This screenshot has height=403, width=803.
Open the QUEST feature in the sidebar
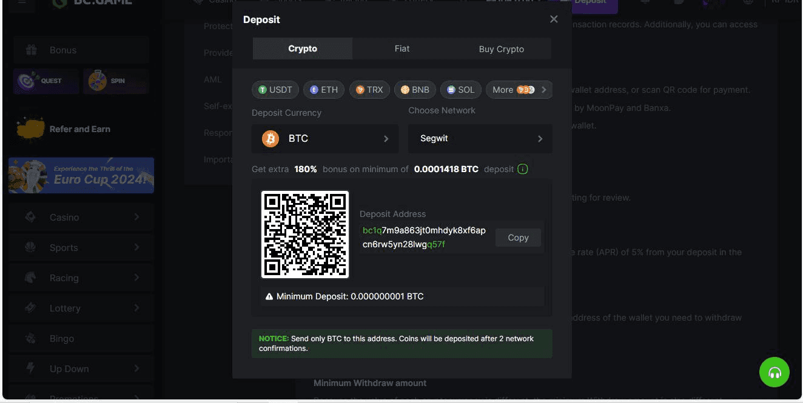click(x=45, y=81)
